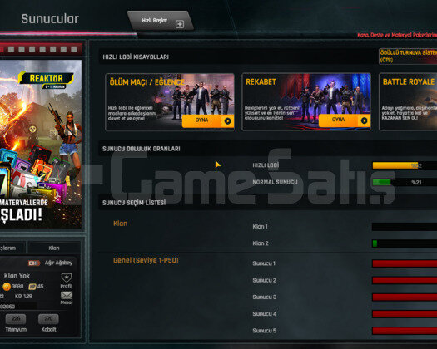Screen dimensions: 437x349
Task: Click the gold coin icon beside 3680
Action: 7,287
